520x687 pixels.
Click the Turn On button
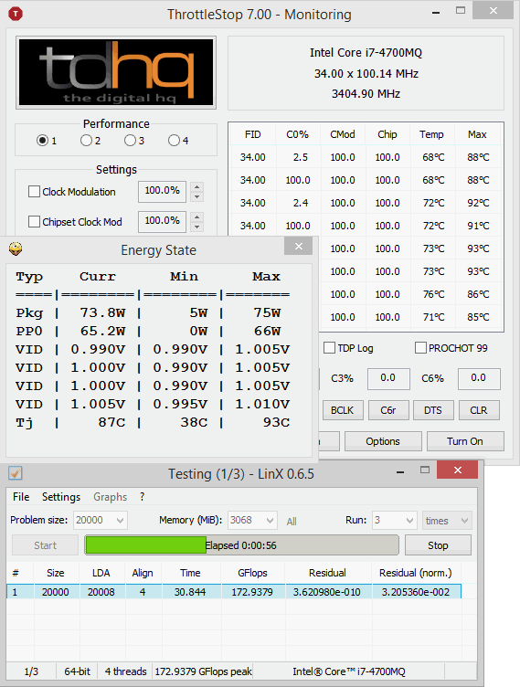coord(465,441)
